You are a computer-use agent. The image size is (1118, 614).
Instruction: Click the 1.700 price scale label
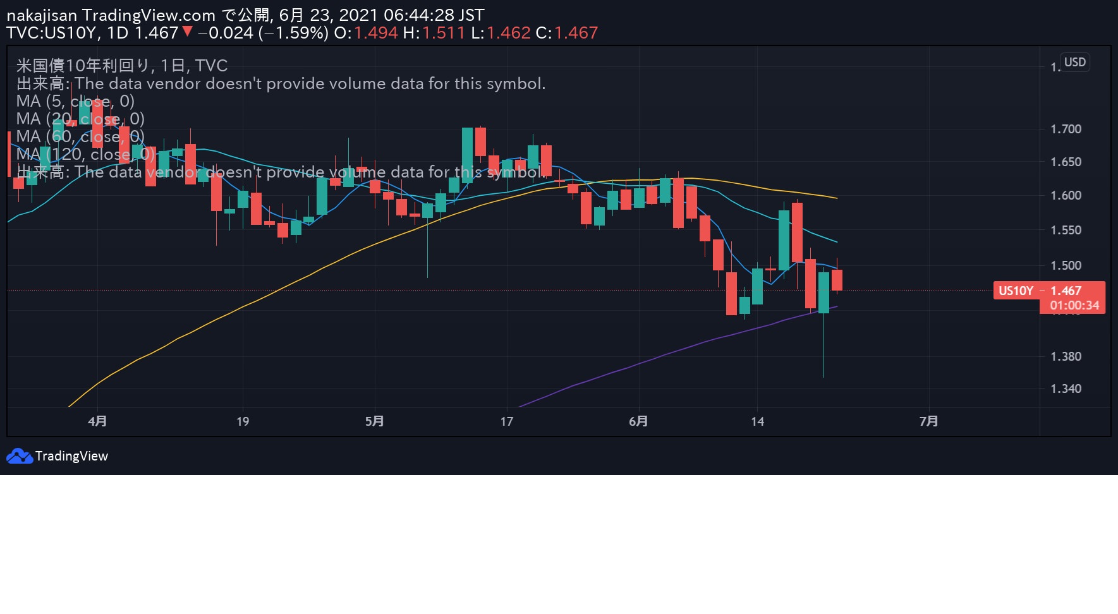click(1066, 129)
